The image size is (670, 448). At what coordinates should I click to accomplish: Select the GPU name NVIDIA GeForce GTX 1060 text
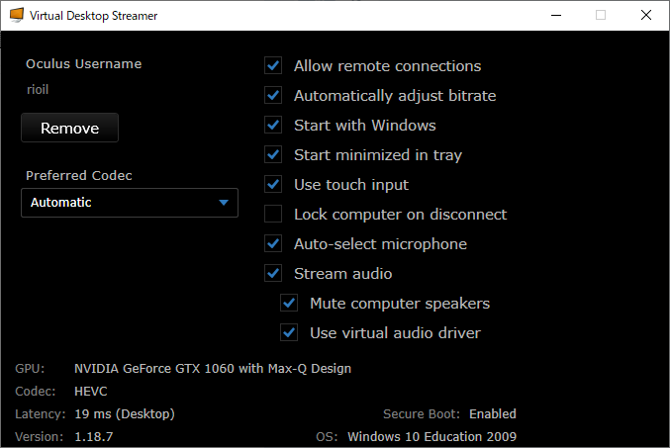(213, 369)
